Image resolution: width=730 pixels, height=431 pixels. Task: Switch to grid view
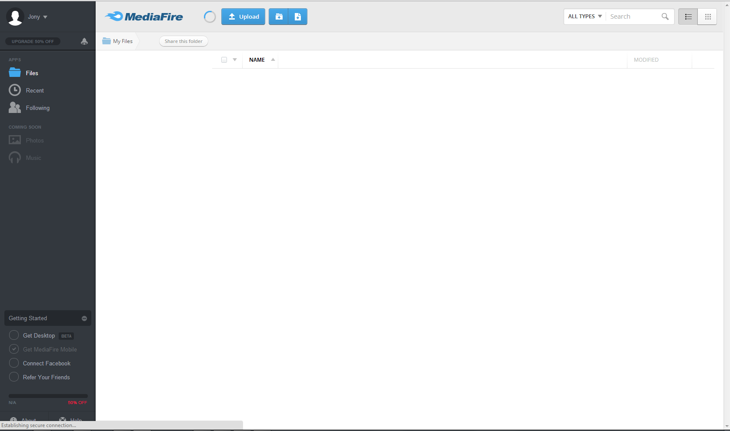pos(707,17)
